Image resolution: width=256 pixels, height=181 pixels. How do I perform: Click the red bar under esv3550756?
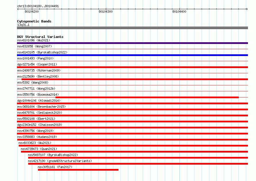coord(147,97)
